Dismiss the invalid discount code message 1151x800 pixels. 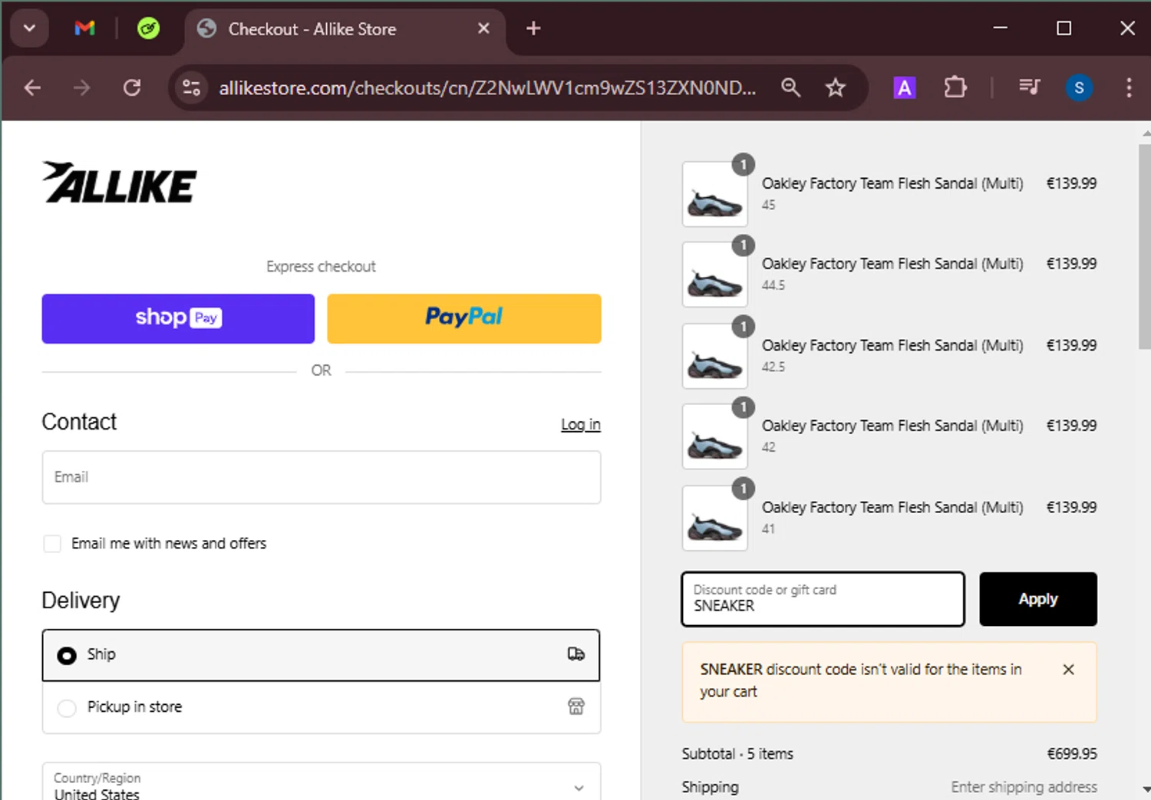click(1068, 670)
